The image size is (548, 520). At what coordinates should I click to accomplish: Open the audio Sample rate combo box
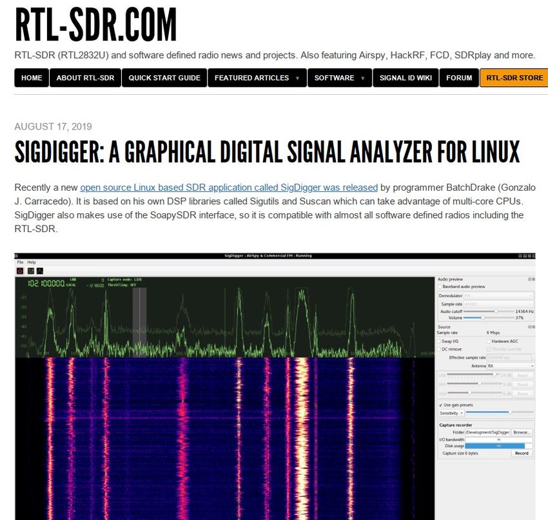[x=498, y=304]
